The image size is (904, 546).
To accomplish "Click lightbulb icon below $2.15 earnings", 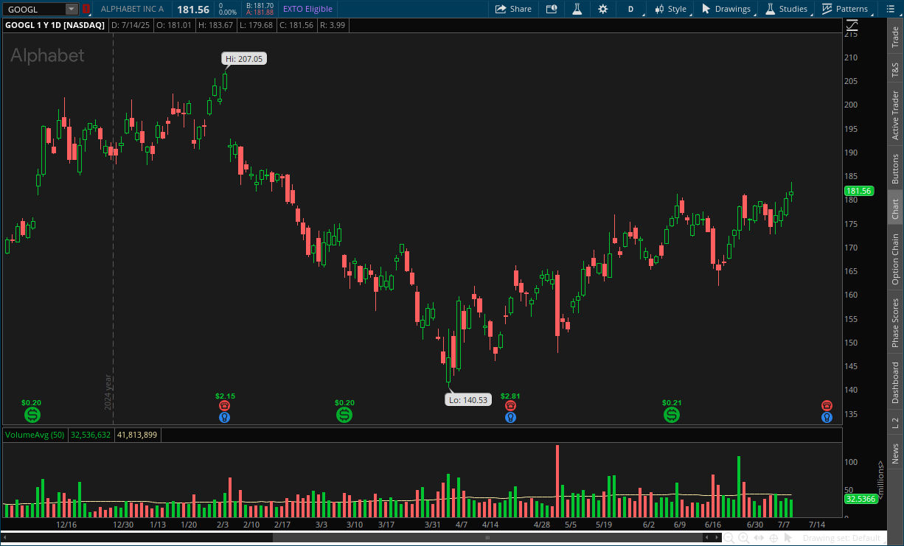I will (x=225, y=417).
